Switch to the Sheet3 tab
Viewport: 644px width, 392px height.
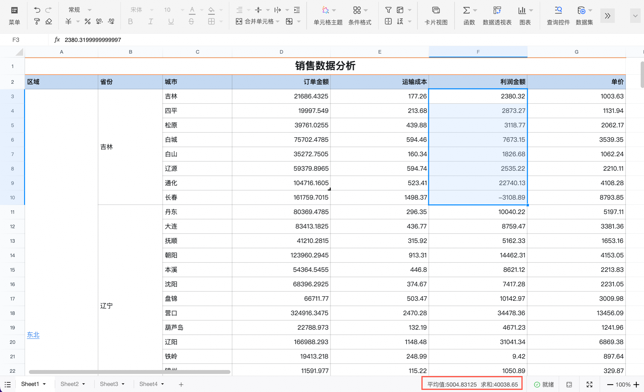[x=109, y=384]
